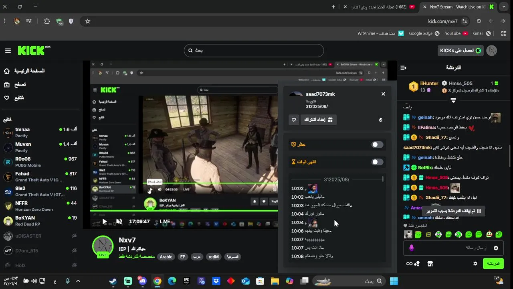Open the YouTube bookmark
513x289 pixels.
click(x=456, y=34)
